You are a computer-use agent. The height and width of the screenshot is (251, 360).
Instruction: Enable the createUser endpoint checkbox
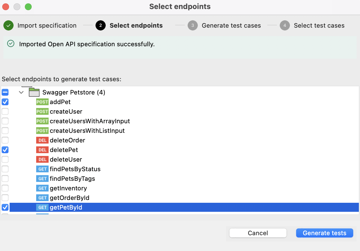tap(5, 111)
